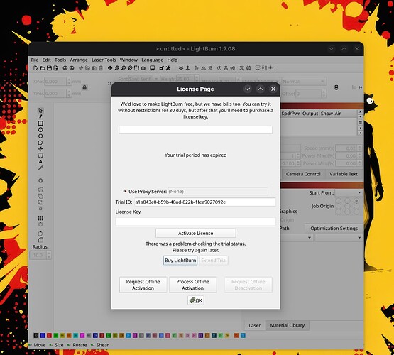Select the arrow Select tool in left toolbar

(40, 111)
